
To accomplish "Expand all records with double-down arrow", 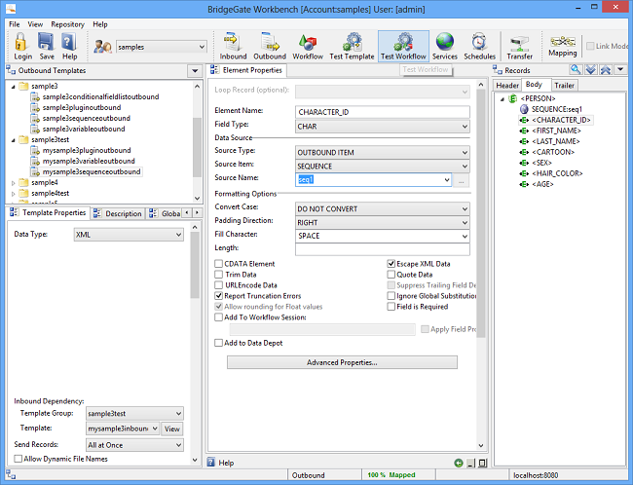I will (x=590, y=70).
